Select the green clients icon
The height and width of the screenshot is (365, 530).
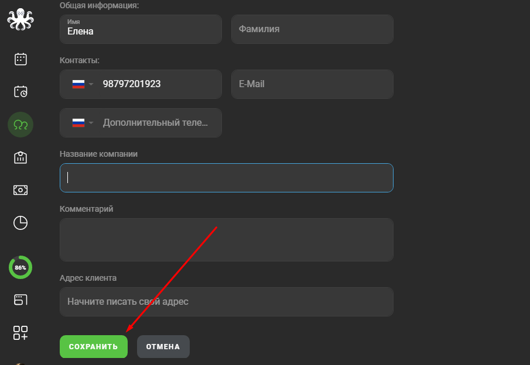pyautogui.click(x=20, y=125)
